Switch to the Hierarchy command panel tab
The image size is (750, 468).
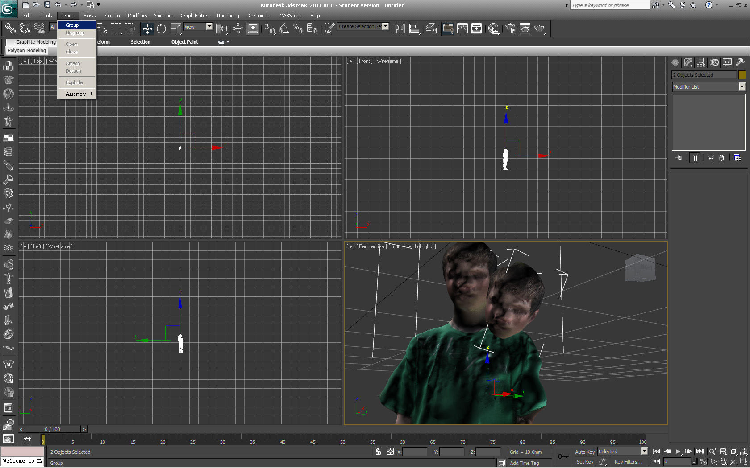701,62
